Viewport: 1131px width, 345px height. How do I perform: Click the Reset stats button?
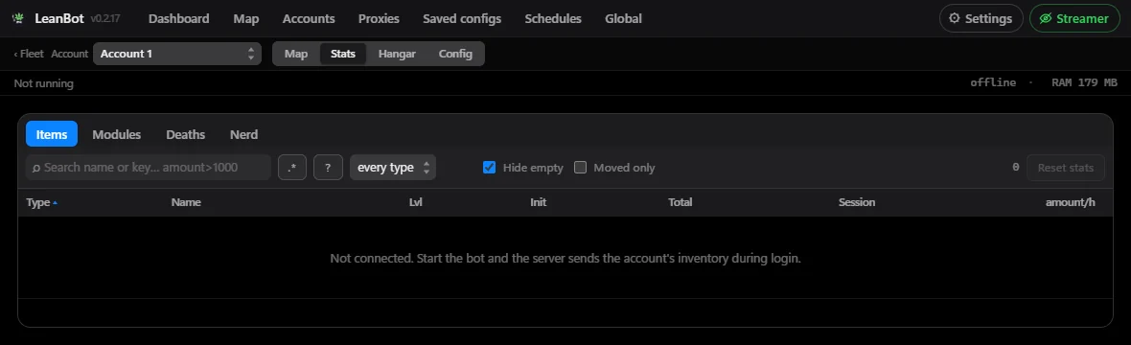coord(1066,168)
